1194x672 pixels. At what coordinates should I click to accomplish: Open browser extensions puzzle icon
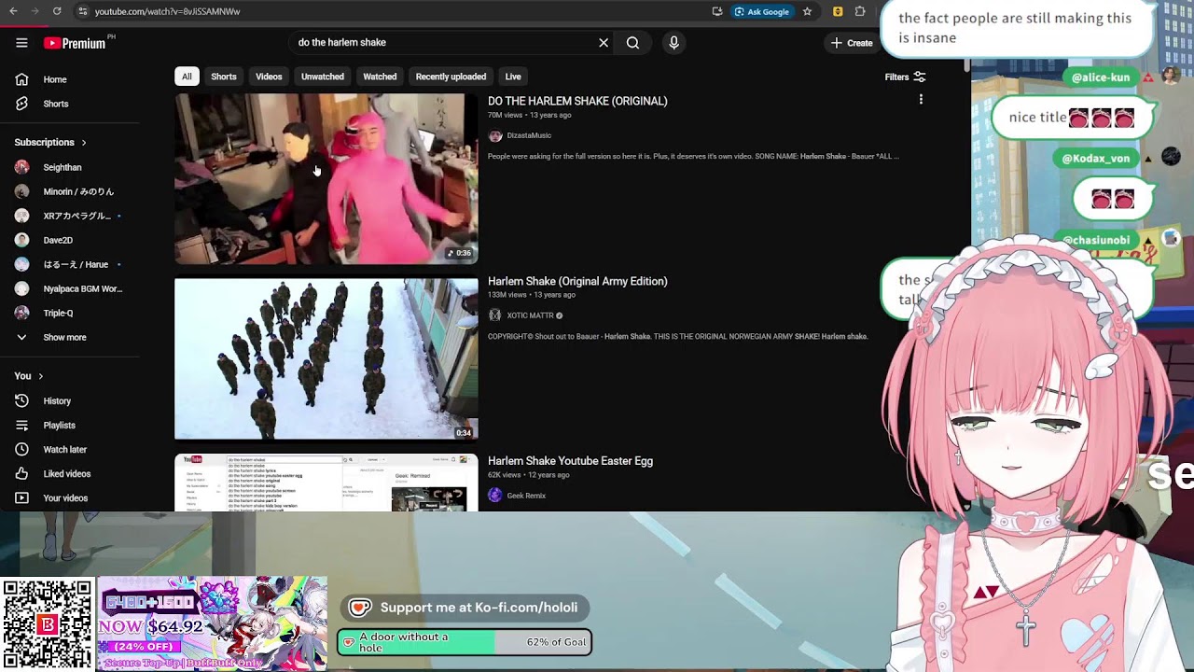[860, 11]
